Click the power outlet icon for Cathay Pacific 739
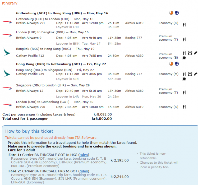The image size is (198, 185). 184,79
